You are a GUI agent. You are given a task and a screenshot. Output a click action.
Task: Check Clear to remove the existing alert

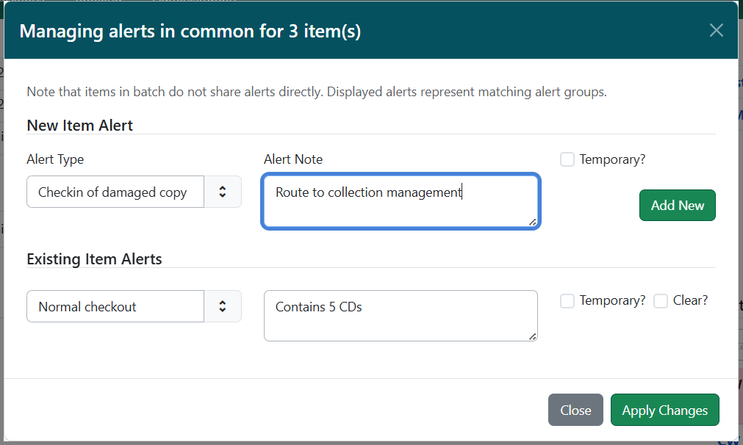click(660, 300)
